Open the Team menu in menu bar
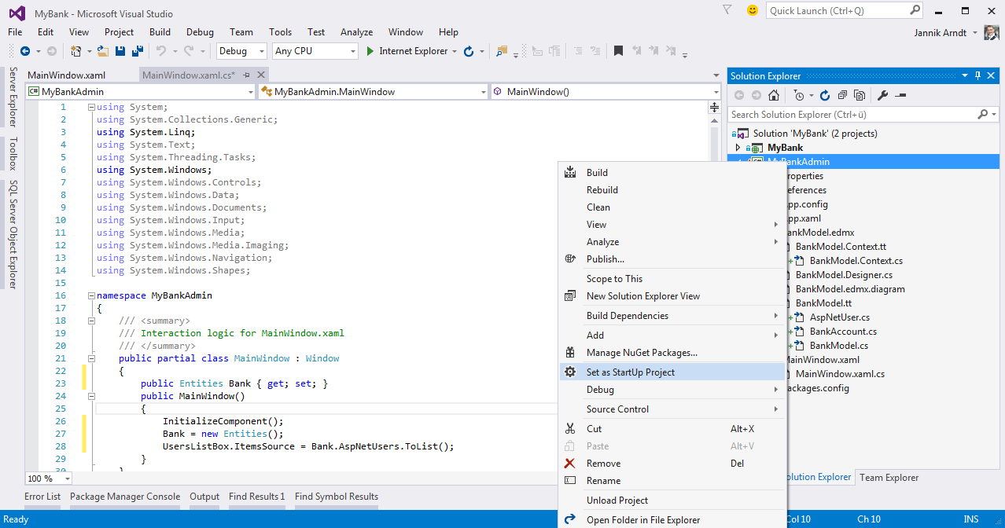Screen dimensions: 1005x528 [241, 32]
